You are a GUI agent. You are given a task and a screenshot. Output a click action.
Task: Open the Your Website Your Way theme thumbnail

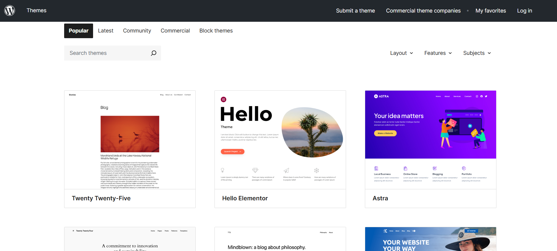[x=431, y=239]
